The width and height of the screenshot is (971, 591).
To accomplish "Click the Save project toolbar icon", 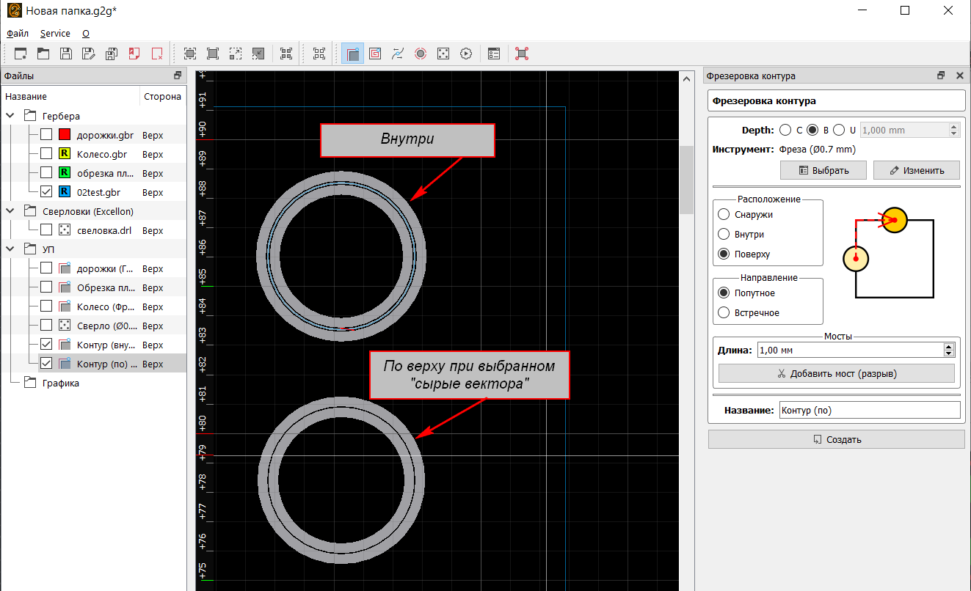I will pyautogui.click(x=66, y=54).
